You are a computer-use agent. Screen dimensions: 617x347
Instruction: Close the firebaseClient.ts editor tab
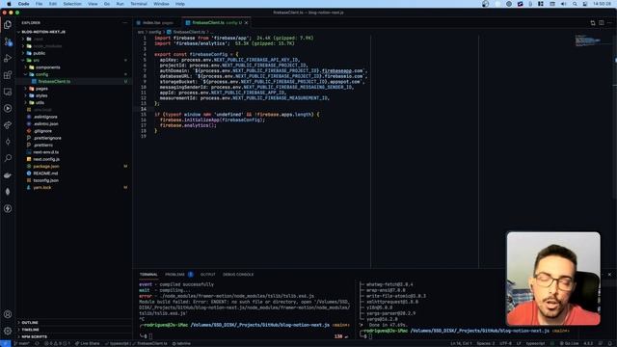click(247, 23)
